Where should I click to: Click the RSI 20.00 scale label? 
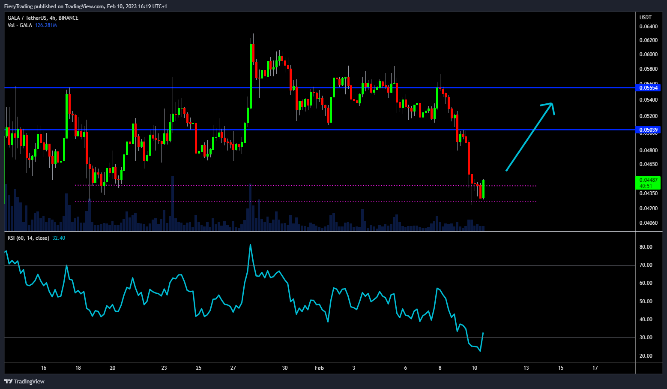click(x=646, y=356)
